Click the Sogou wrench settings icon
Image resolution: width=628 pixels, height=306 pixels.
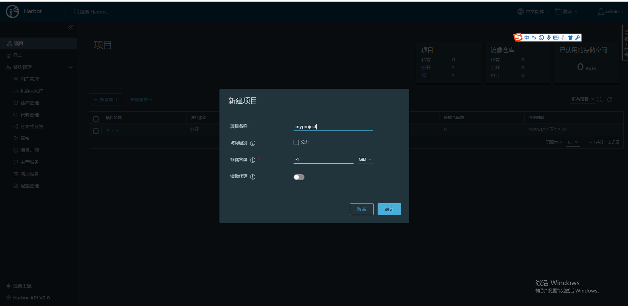pyautogui.click(x=578, y=38)
